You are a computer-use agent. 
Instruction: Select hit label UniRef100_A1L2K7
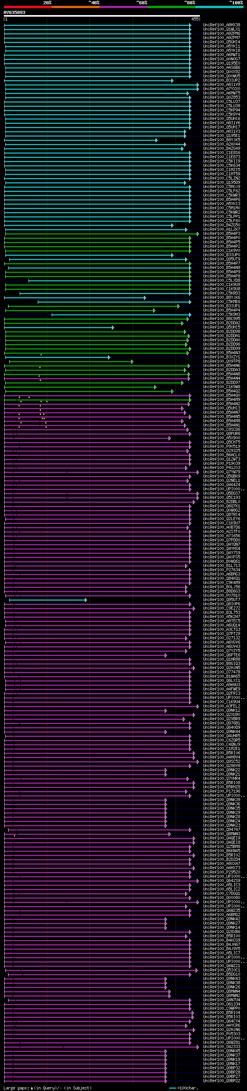[222, 229]
